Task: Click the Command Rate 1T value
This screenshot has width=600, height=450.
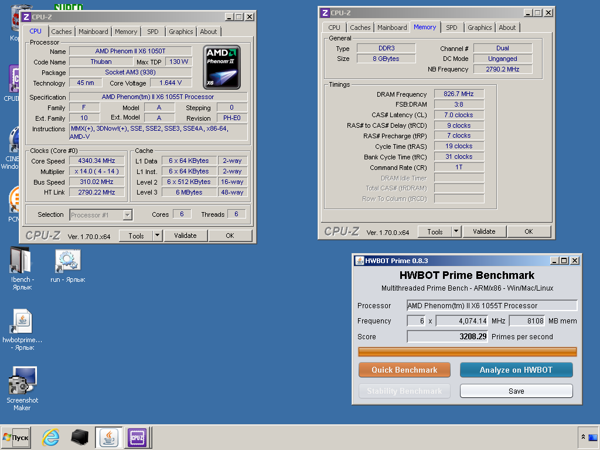Action: (459, 167)
